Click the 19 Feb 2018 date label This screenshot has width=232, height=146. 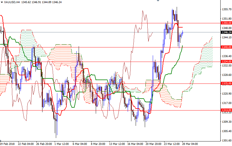[x=7, y=144]
